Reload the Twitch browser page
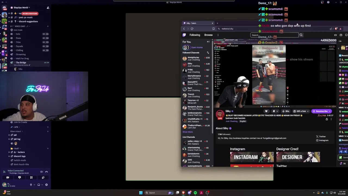 192,29
